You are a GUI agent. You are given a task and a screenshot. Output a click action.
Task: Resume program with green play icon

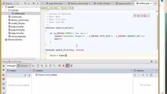click(x=4, y=66)
